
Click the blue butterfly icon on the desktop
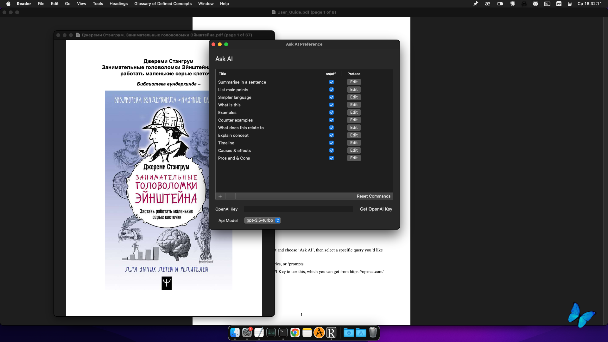click(581, 315)
